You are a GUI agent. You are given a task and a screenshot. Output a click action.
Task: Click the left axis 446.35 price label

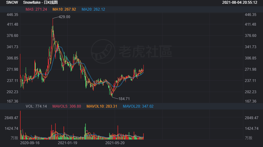13,15
